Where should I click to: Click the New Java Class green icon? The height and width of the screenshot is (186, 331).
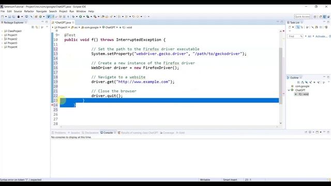(40, 17)
